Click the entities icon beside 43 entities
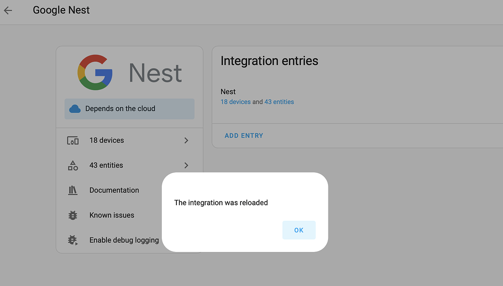 [x=73, y=165]
